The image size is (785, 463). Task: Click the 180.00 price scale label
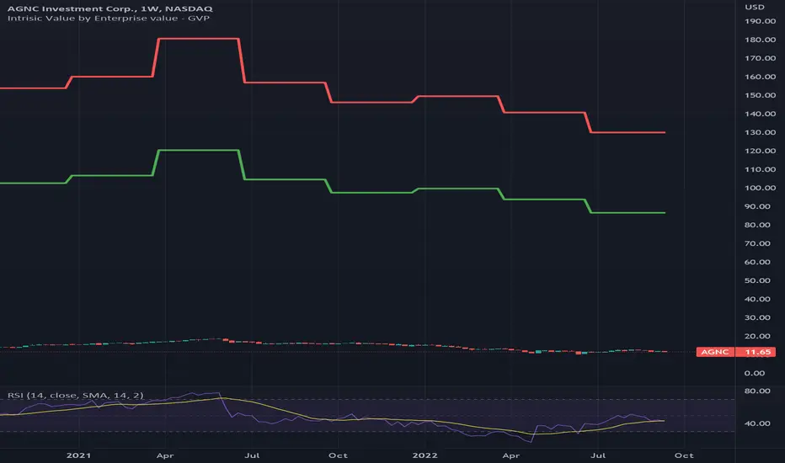pos(759,40)
